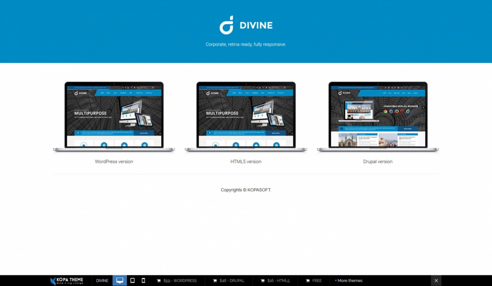Open the More themes dropdown

pos(349,281)
